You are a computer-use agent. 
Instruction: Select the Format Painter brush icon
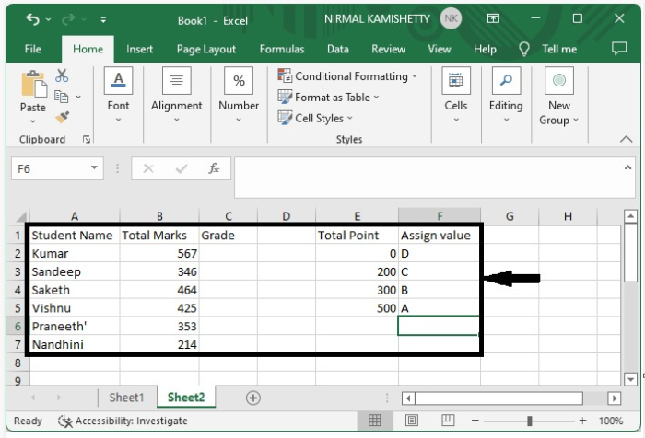pyautogui.click(x=62, y=118)
